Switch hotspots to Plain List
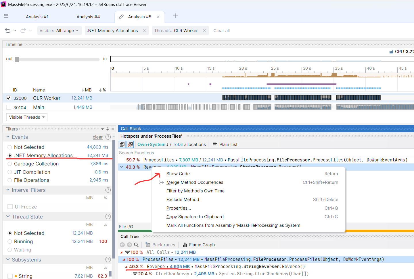The width and height of the screenshot is (414, 279). 225,145
